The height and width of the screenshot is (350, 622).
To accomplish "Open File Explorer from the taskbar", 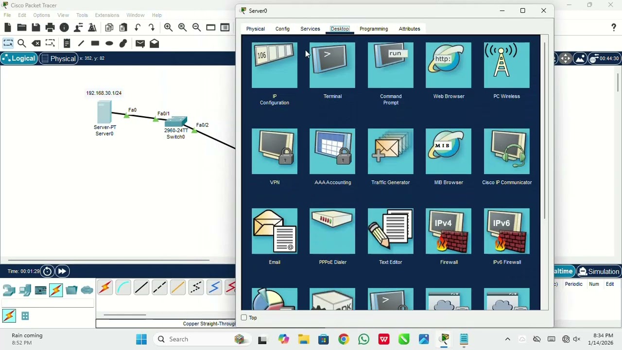I will pos(303,339).
